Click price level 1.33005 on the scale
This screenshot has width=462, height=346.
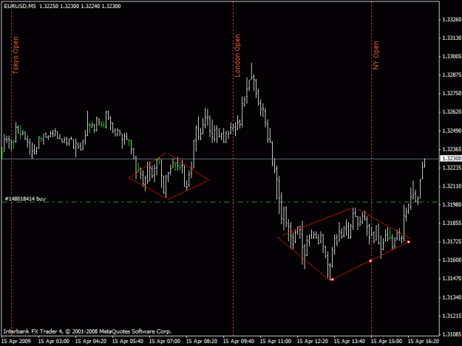coord(452,57)
